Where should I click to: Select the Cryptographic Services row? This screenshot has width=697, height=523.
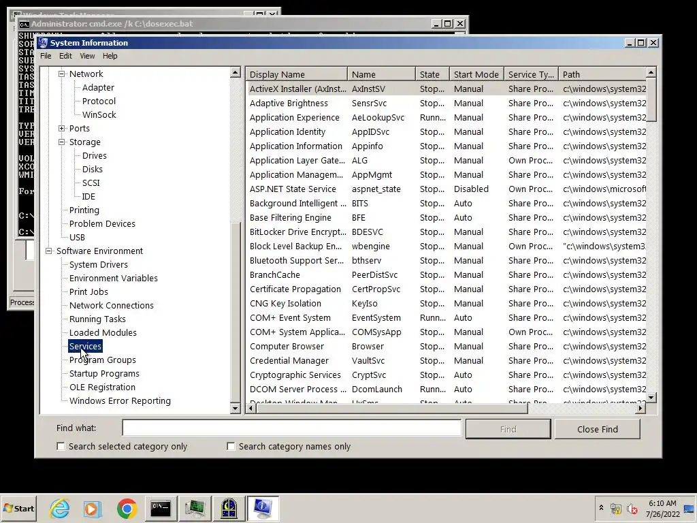point(447,375)
